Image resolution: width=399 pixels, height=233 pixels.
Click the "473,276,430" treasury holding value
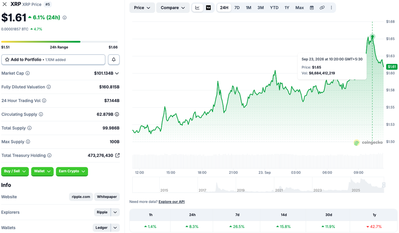click(x=100, y=155)
